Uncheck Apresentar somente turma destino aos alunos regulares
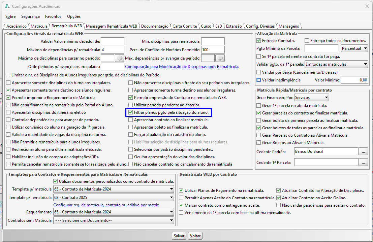Image resolution: width=373 pixels, height=242 pixels. pos(8,90)
